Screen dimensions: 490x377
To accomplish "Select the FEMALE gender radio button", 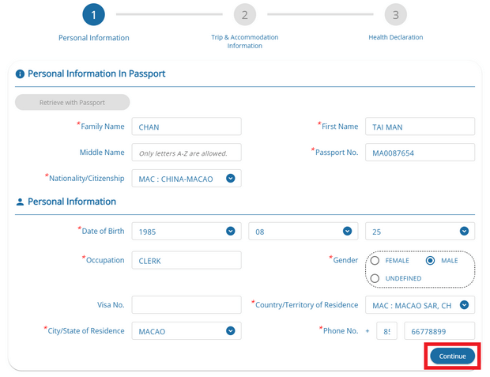I will [375, 260].
